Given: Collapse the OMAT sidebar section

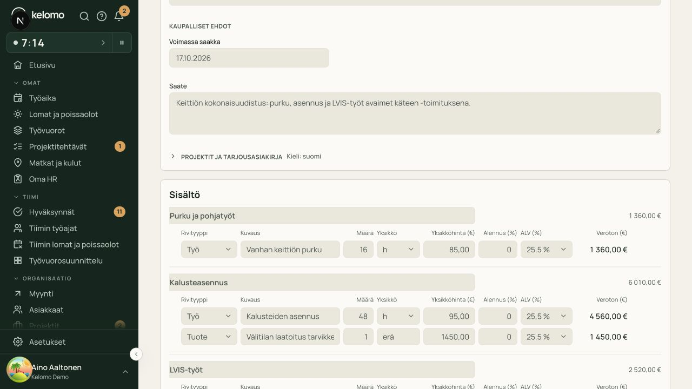Looking at the screenshot, I should [27, 83].
